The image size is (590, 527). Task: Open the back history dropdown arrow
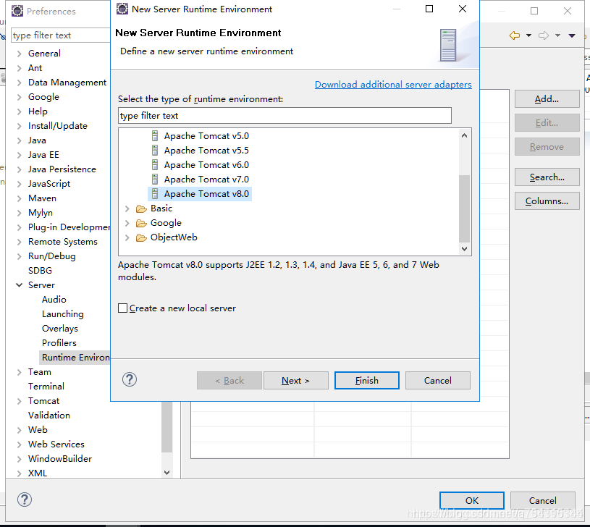tap(528, 35)
